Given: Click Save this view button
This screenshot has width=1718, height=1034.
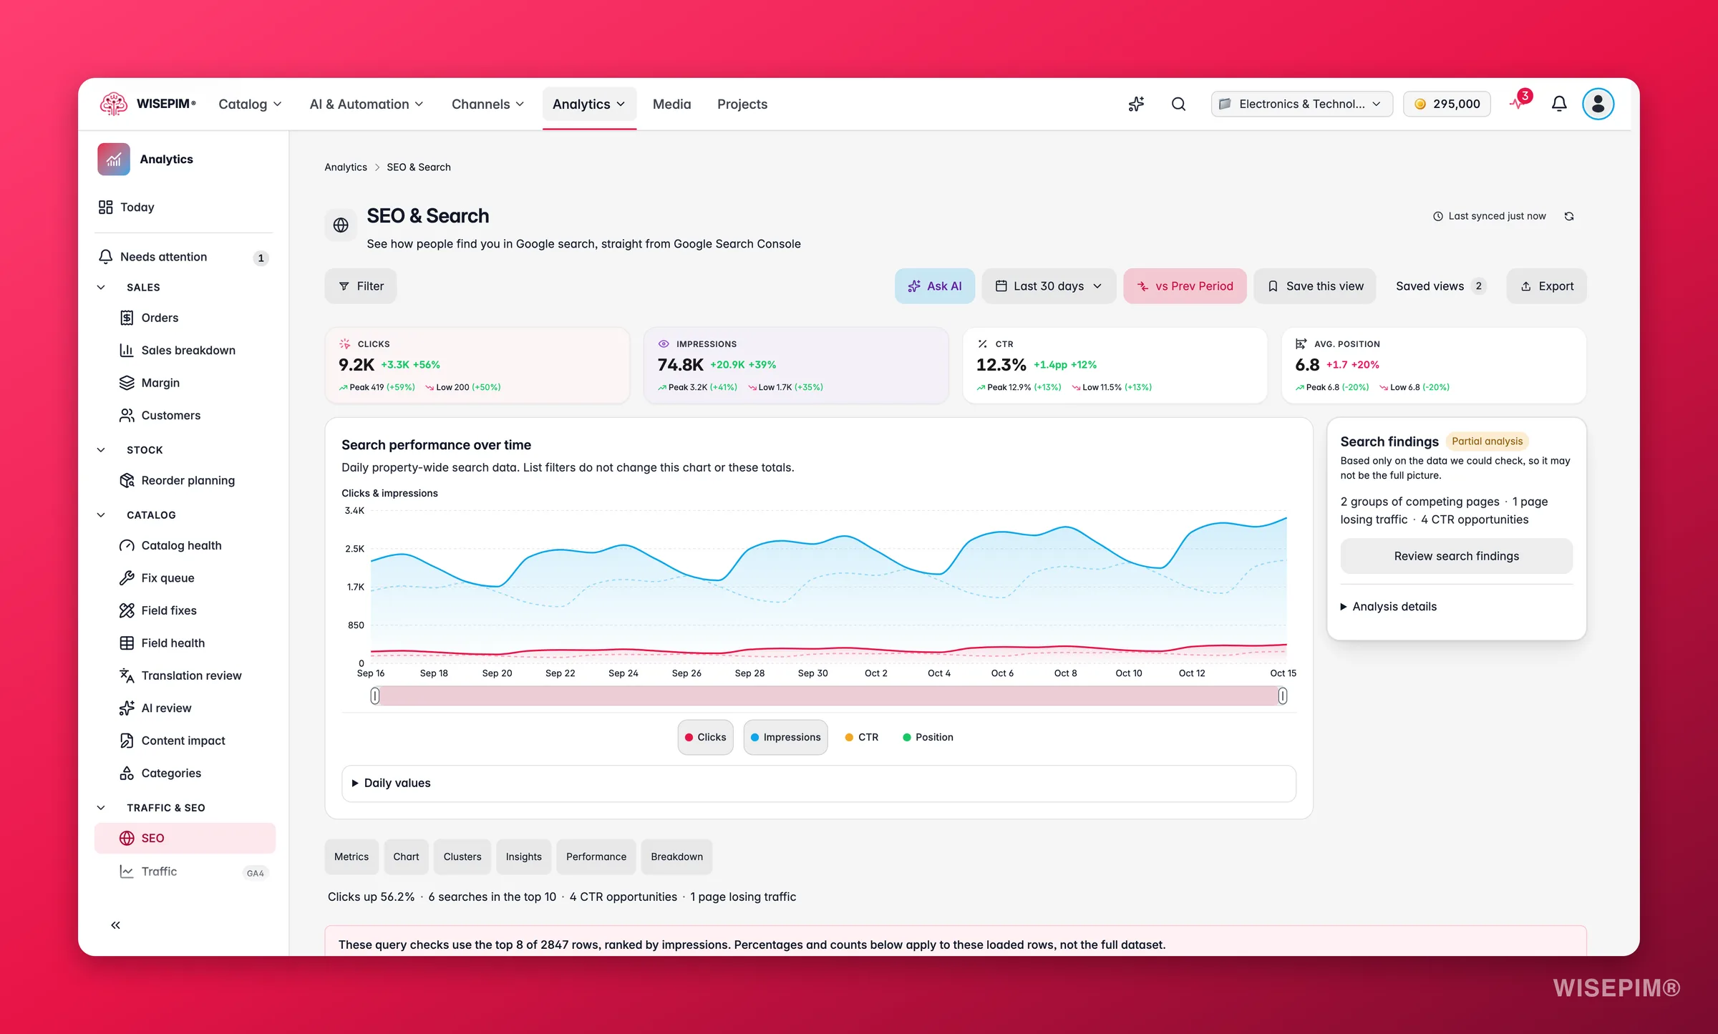Looking at the screenshot, I should 1315,286.
